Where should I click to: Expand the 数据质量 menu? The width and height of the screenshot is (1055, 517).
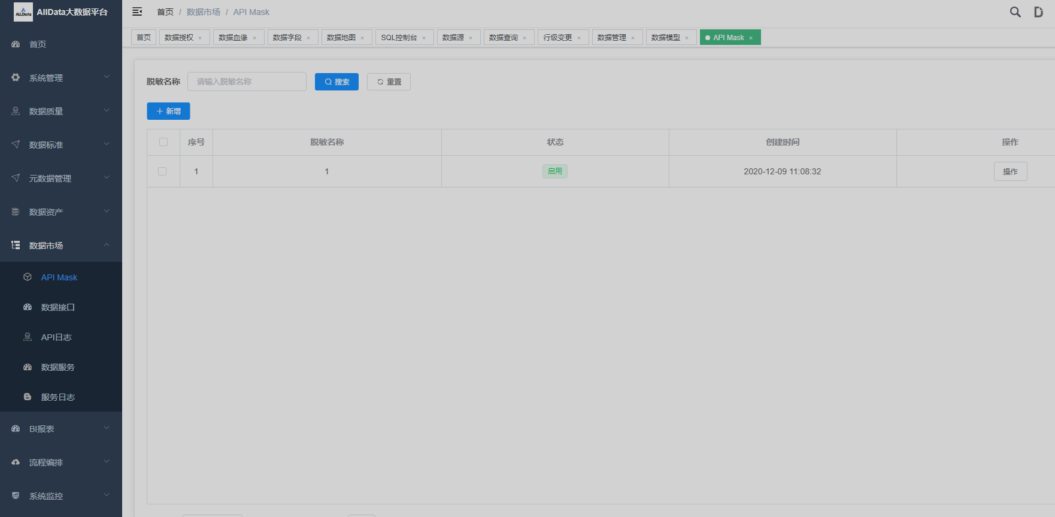[x=60, y=111]
